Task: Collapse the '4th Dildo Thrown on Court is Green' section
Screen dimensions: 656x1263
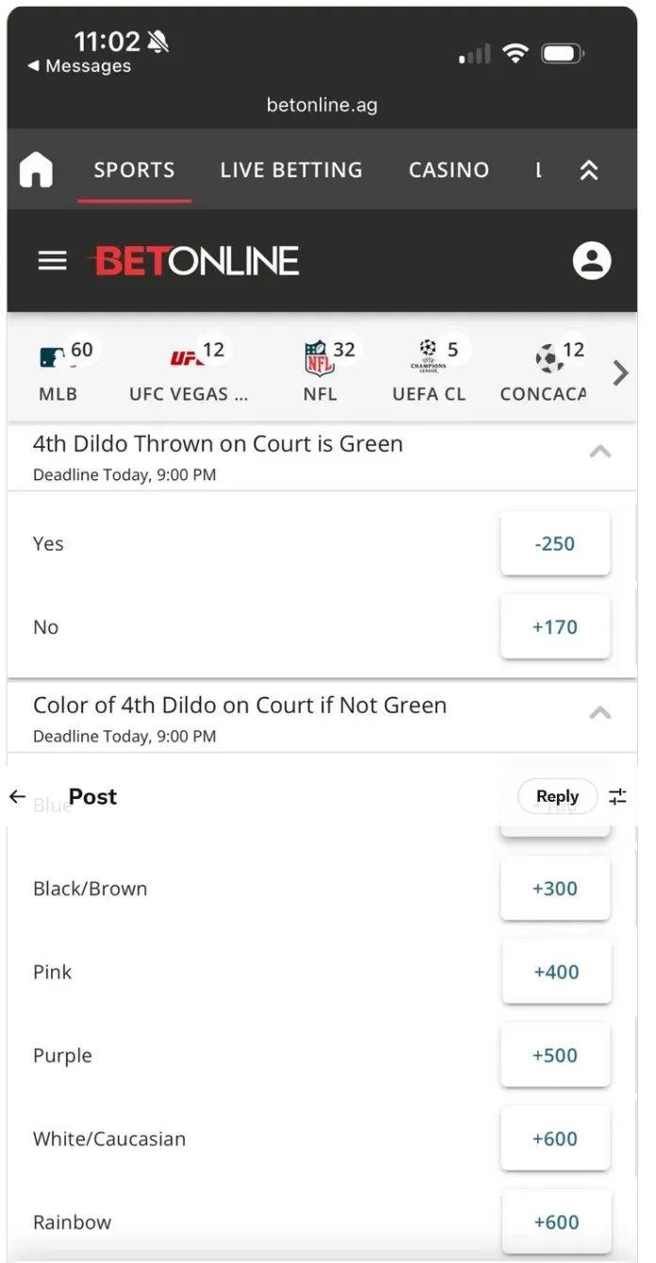Action: point(599,452)
